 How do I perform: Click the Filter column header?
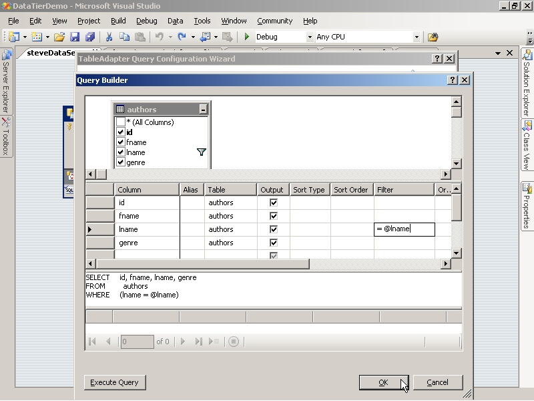click(405, 190)
